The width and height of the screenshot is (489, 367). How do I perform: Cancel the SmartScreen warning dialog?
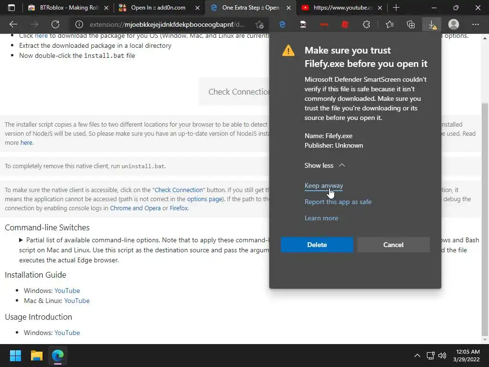point(393,245)
